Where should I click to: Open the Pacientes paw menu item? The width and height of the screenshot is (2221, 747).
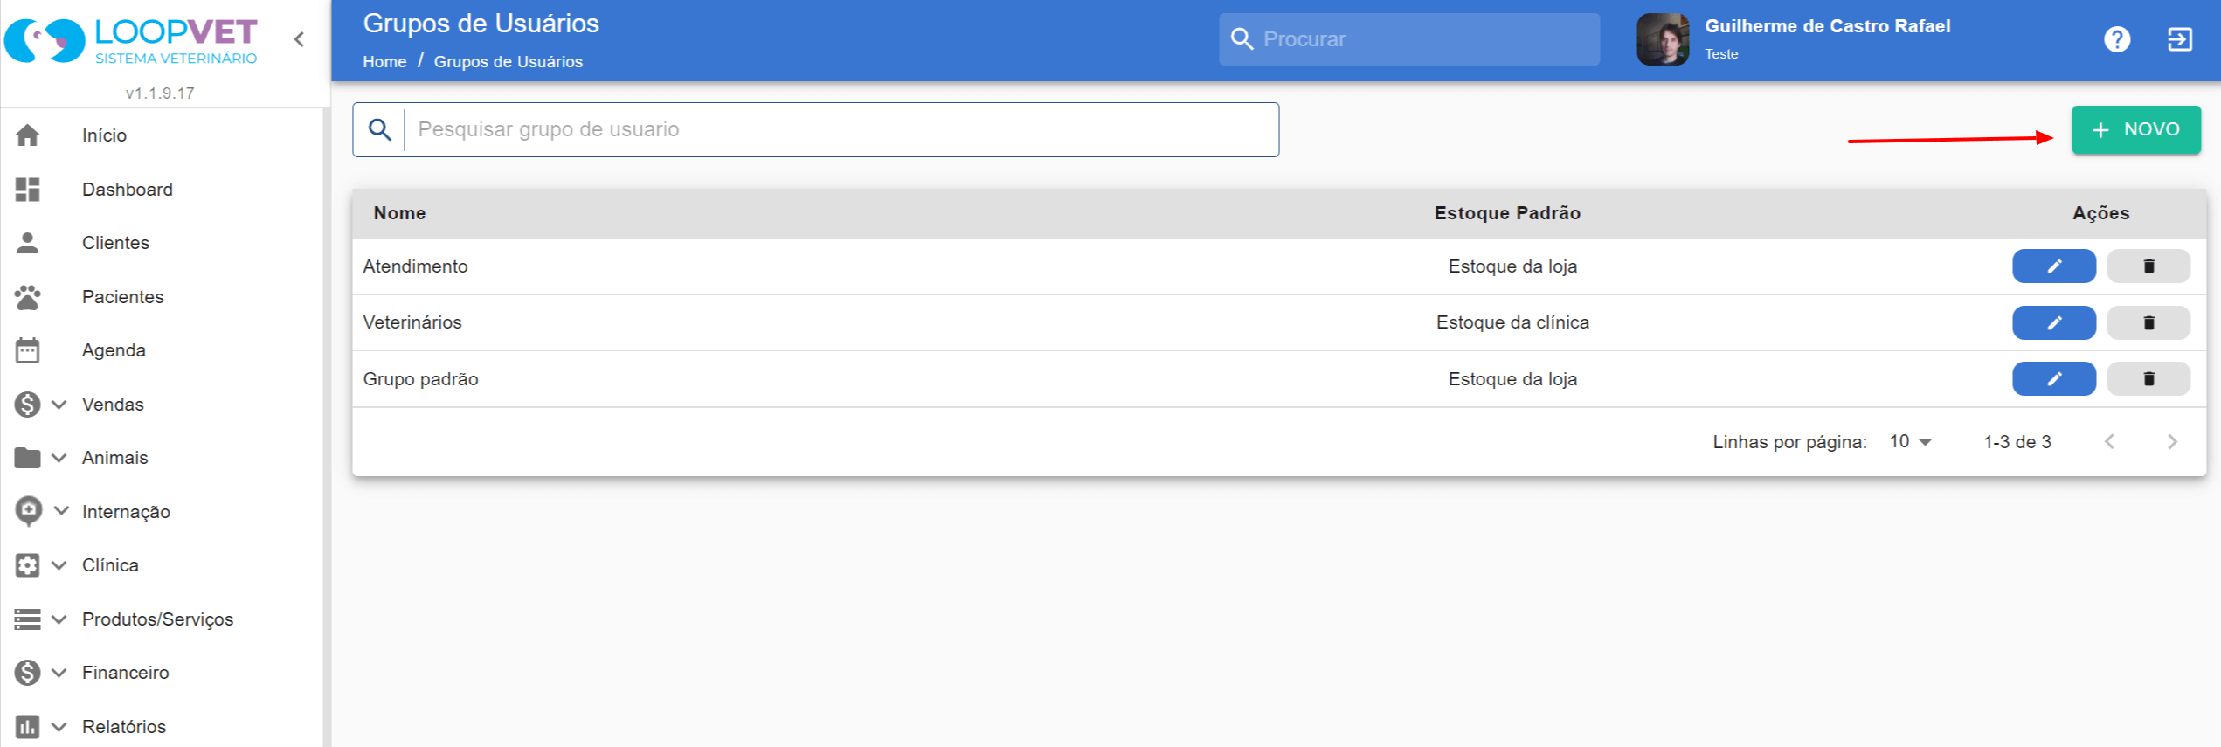122,297
